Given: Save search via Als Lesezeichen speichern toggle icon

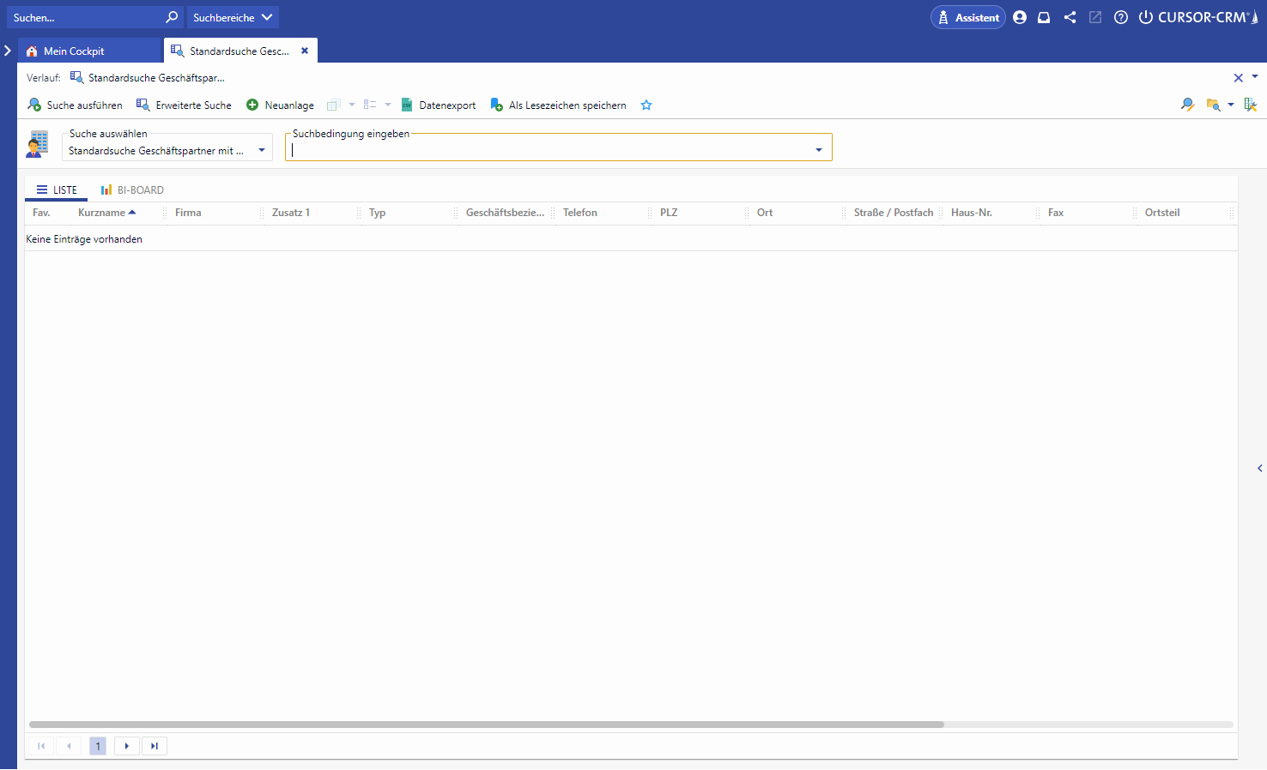Looking at the screenshot, I should click(496, 105).
